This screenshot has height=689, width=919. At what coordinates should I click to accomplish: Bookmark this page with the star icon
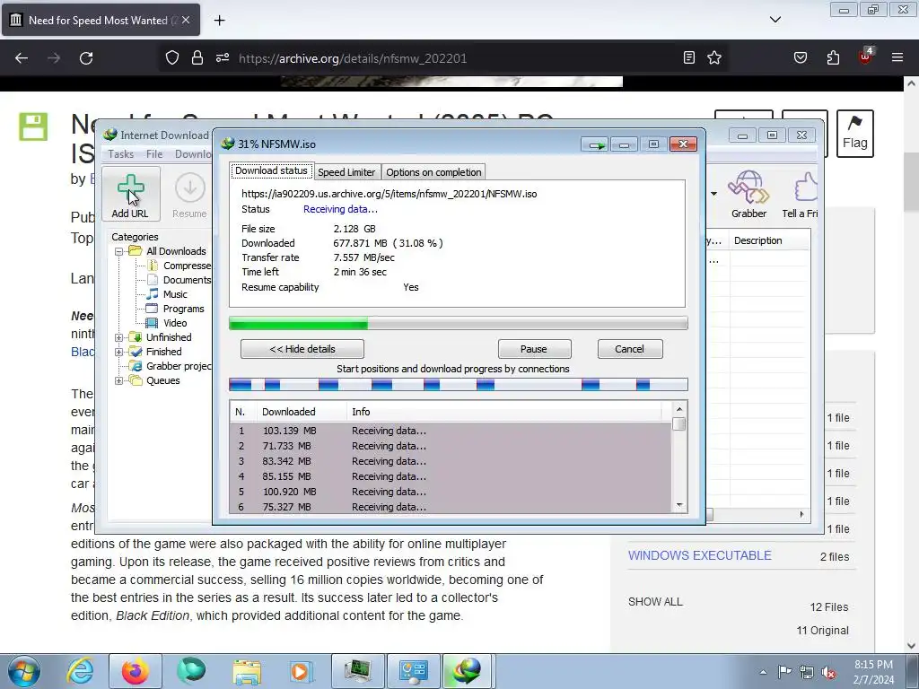coord(714,57)
